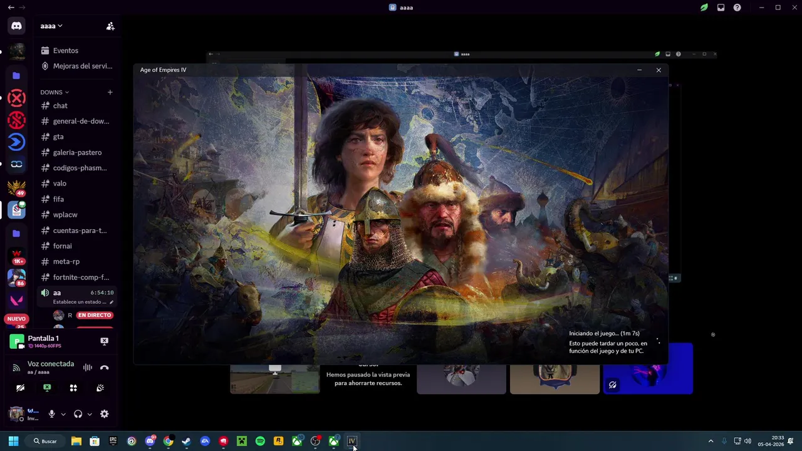Open the meta-rp text channel

click(77, 261)
